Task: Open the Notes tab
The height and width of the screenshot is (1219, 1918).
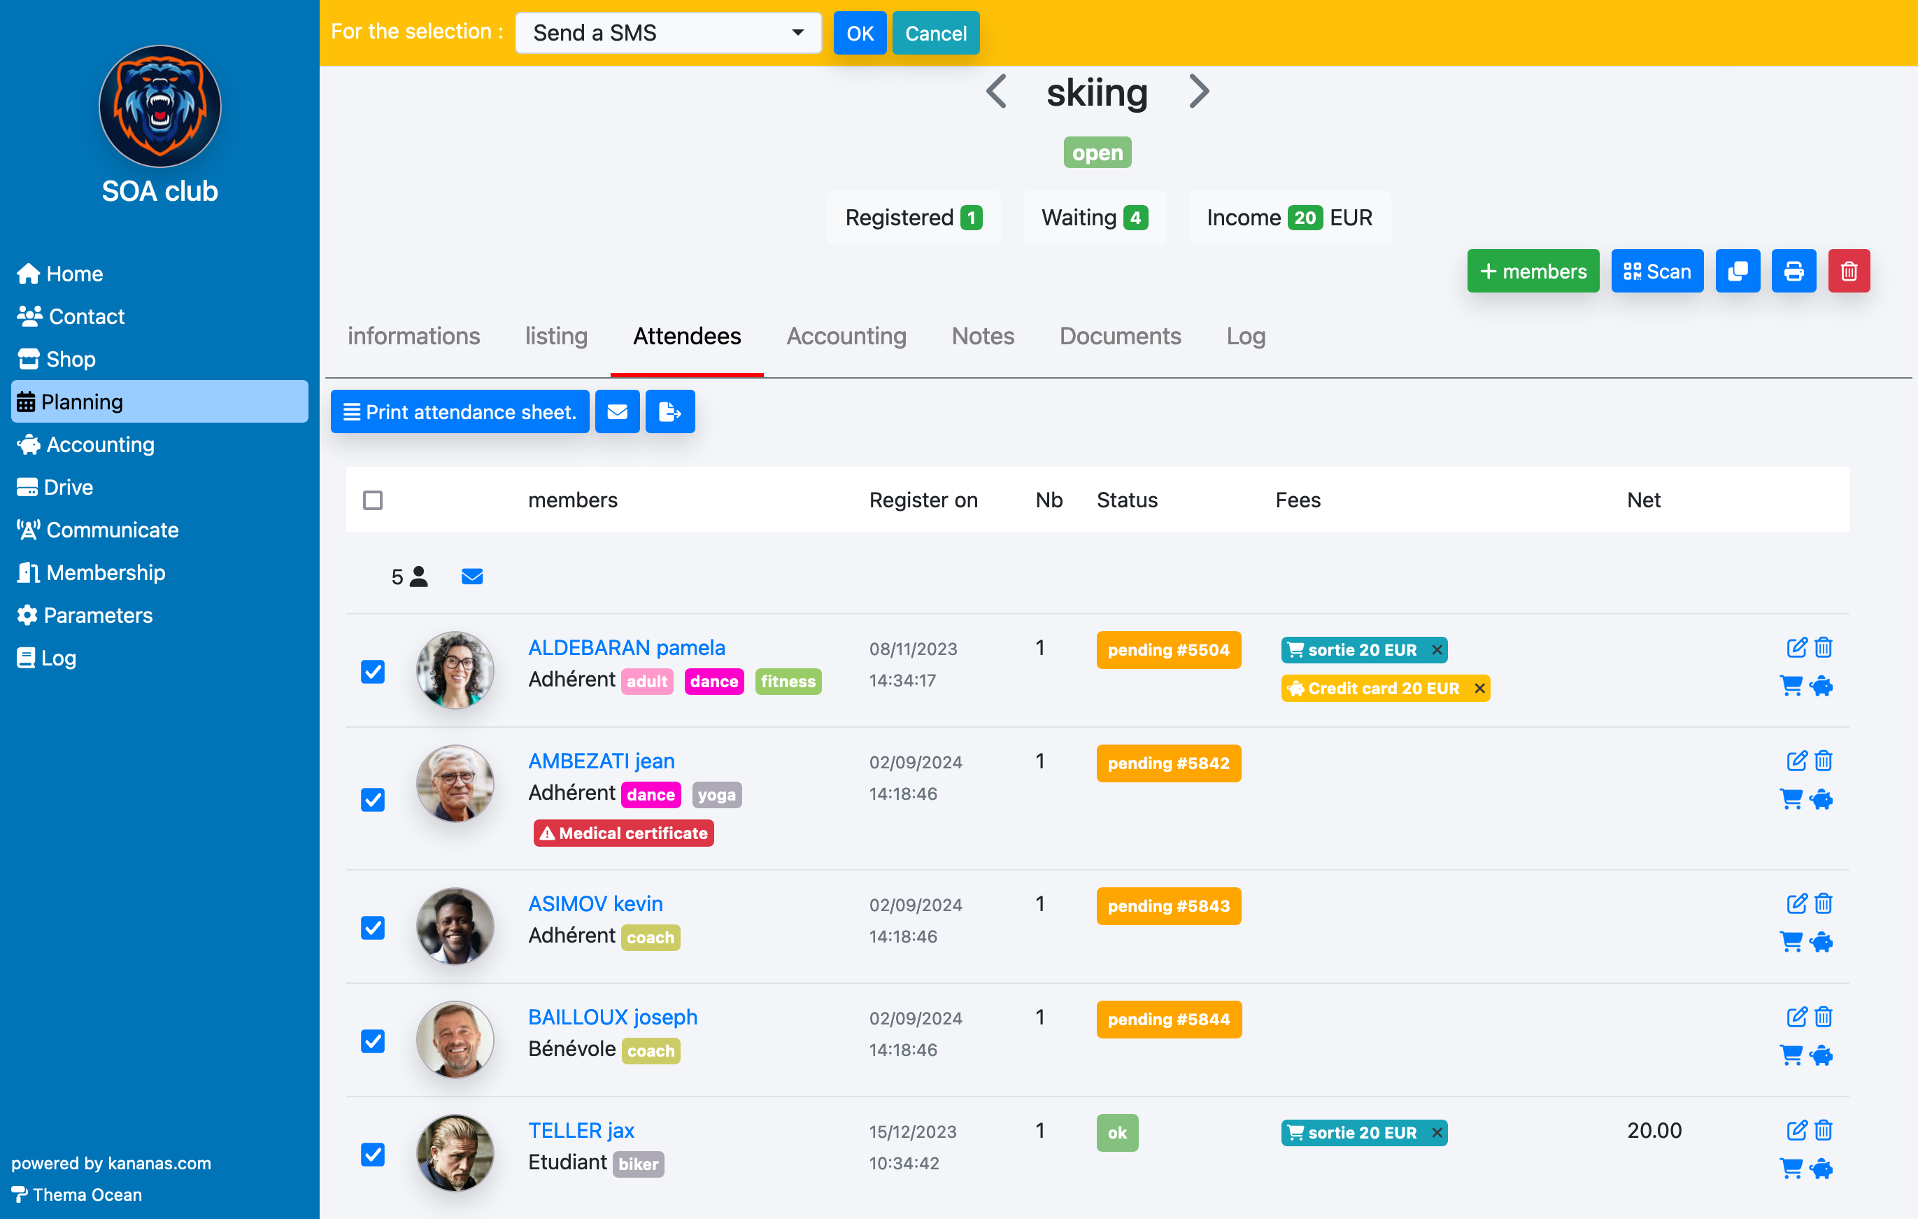Action: click(983, 335)
